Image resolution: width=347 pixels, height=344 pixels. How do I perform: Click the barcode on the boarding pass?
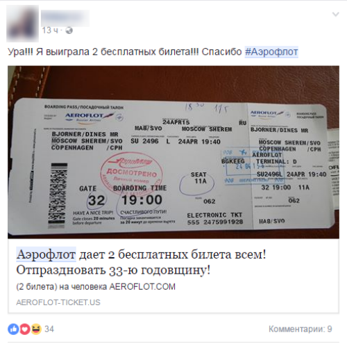pos(58,196)
